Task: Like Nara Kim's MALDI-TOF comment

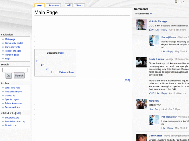Action: click(151, 109)
